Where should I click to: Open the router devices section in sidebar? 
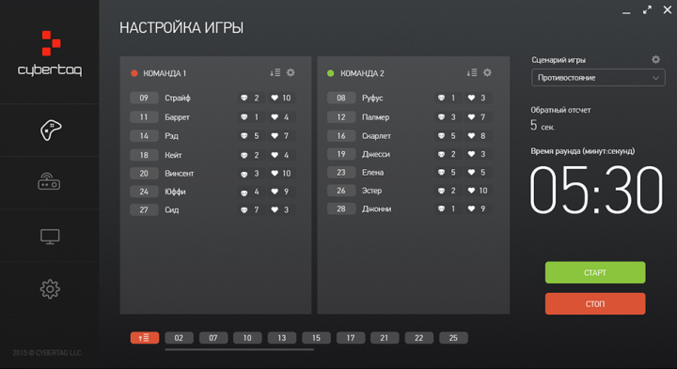(49, 182)
